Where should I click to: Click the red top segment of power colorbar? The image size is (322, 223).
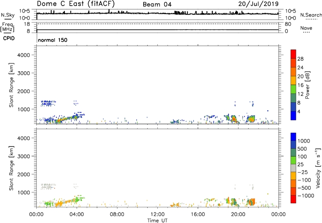pos(293,54)
